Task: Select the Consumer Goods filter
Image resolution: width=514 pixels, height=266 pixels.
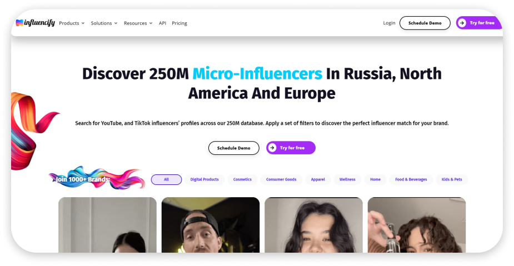Action: [x=281, y=179]
